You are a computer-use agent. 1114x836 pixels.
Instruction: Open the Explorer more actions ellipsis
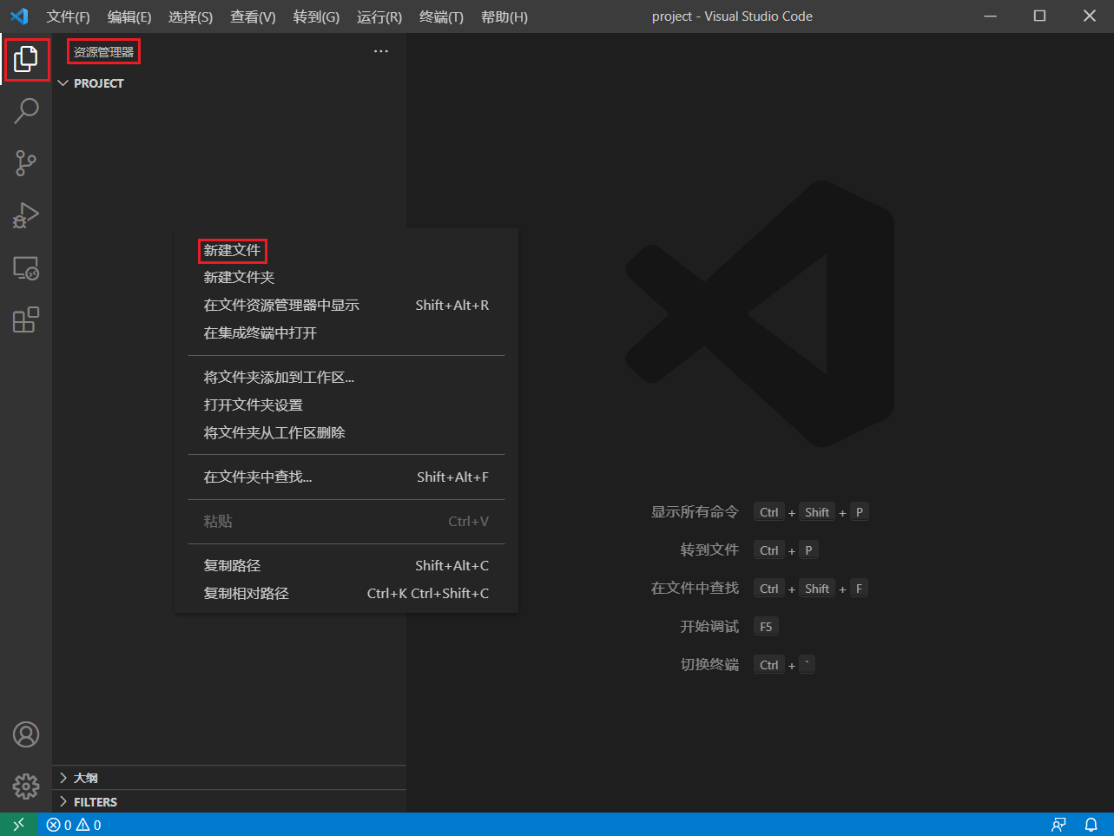pos(381,52)
